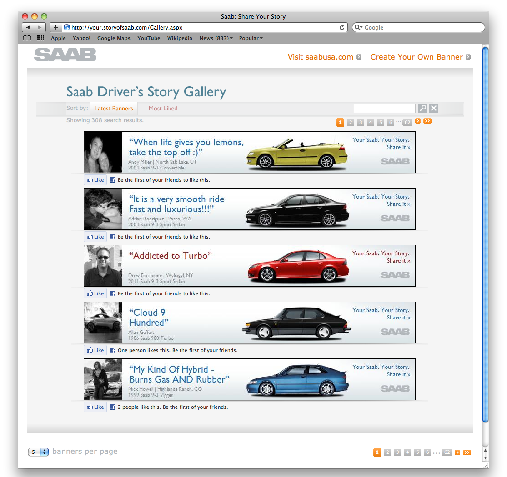Click the blue vertical scrollbar thumb
Image resolution: width=507 pixels, height=477 pixels.
[x=485, y=234]
